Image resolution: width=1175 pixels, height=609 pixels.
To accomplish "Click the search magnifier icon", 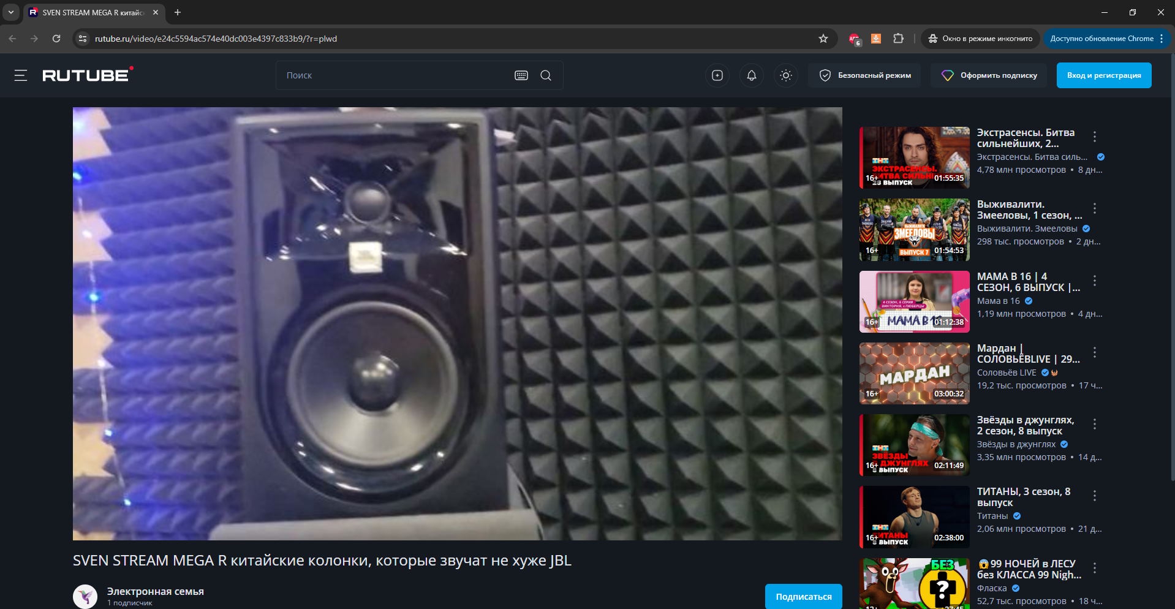I will pyautogui.click(x=546, y=75).
